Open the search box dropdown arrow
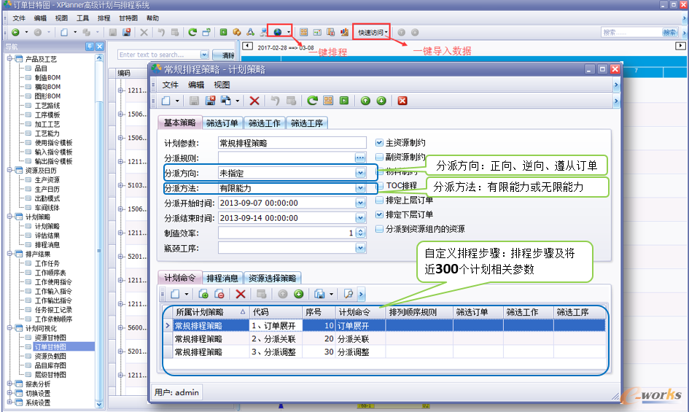 tap(204, 55)
